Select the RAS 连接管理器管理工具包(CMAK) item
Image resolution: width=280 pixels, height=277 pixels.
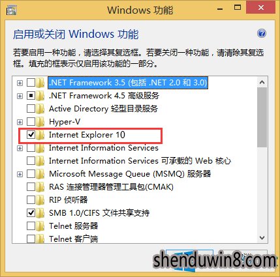[x=111, y=187]
